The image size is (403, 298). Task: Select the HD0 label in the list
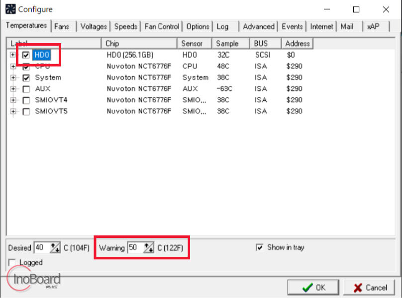[42, 55]
